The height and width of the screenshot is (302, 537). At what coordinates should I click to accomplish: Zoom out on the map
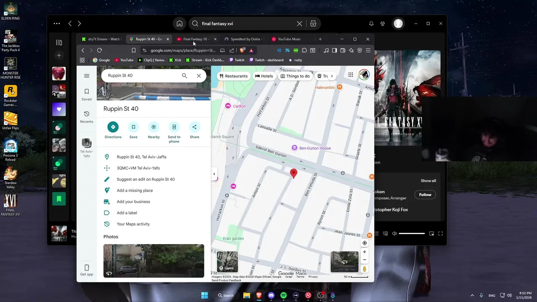(365, 260)
